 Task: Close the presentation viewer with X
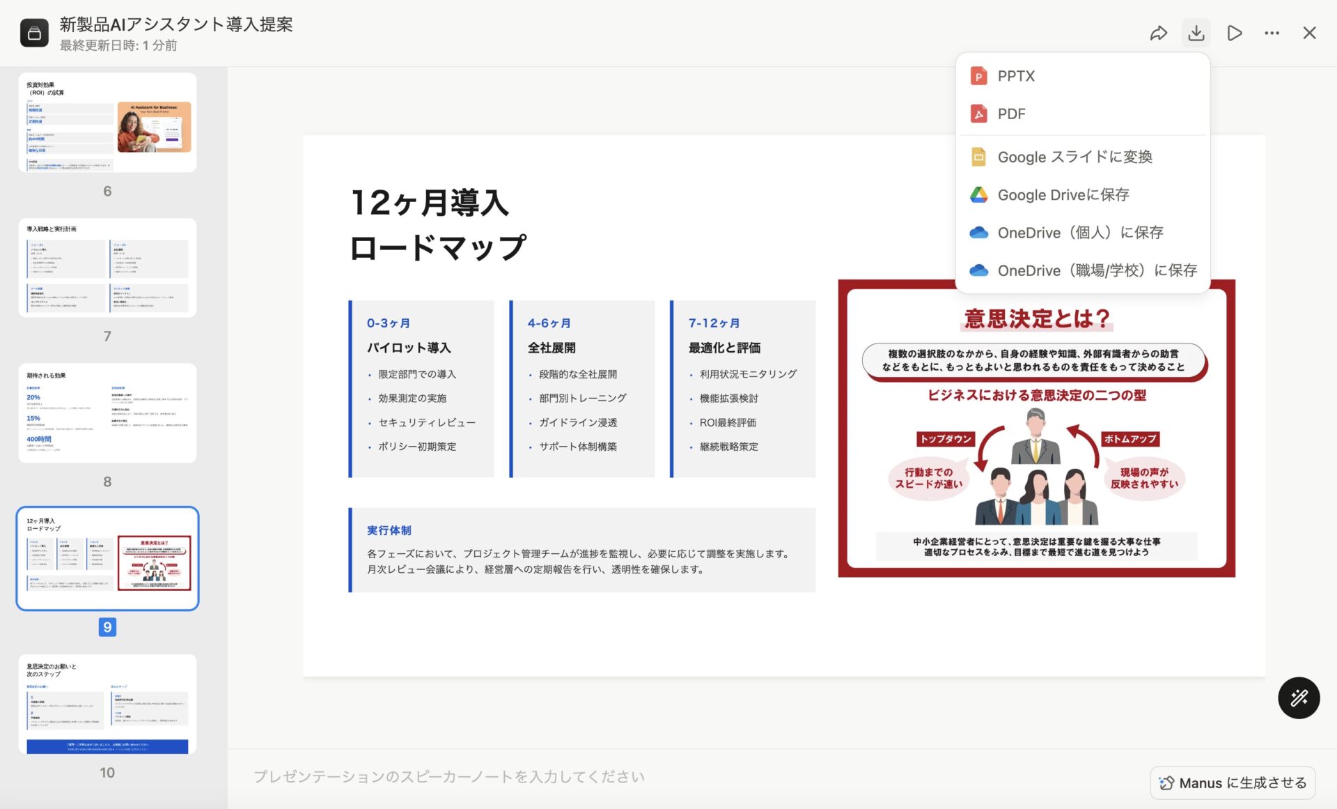(1309, 33)
